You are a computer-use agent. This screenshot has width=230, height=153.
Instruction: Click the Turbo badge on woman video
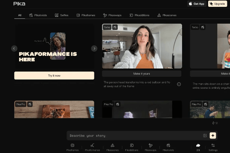pyautogui.click(x=107, y=27)
